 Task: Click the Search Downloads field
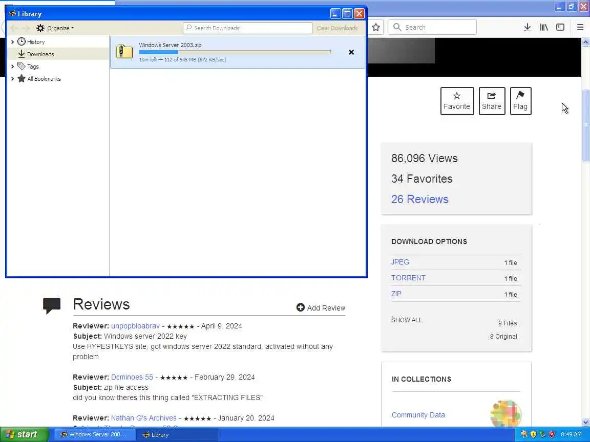click(247, 28)
